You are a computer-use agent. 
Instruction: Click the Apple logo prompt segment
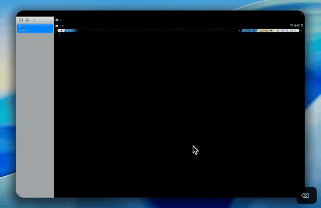61,31
